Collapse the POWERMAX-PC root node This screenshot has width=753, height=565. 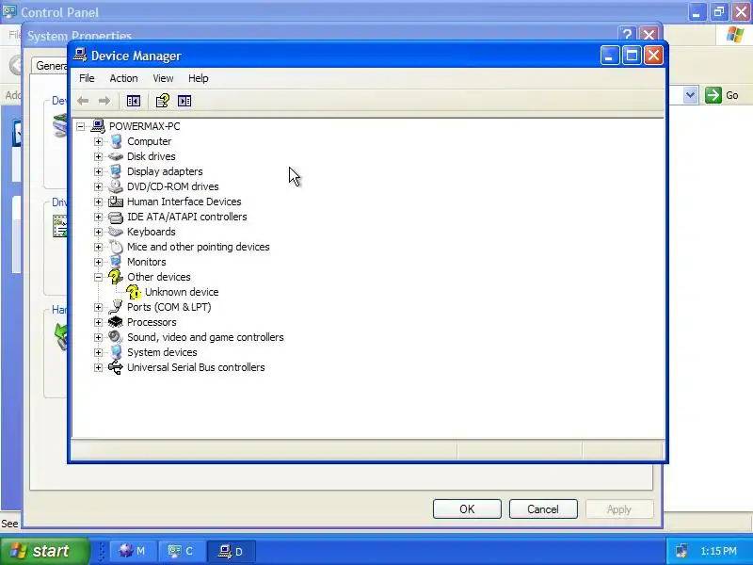pyautogui.click(x=81, y=126)
